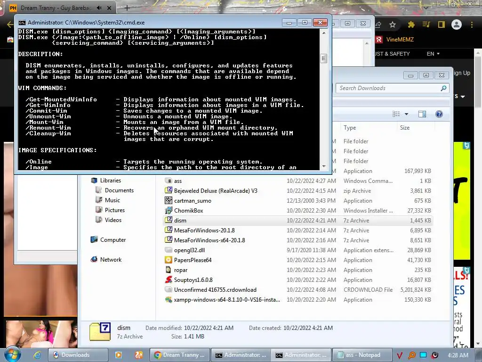Switch to second Administrator cmd taskbar button
This screenshot has height=362, width=482.
click(x=301, y=355)
